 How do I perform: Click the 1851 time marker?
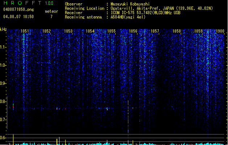(25, 31)
